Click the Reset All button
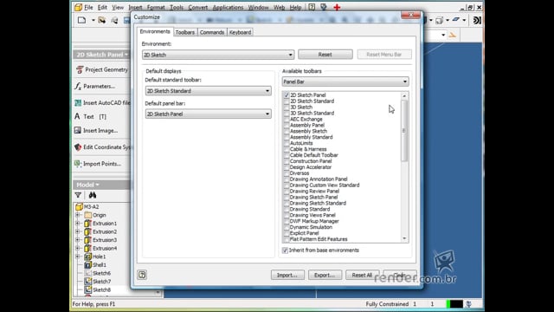This screenshot has height=312, width=554. pyautogui.click(x=362, y=275)
